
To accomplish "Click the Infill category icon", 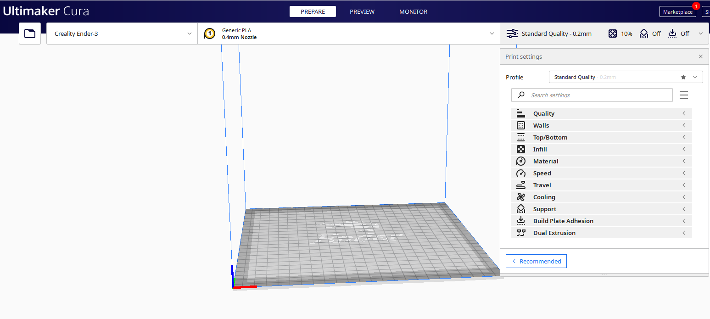I will (x=521, y=149).
